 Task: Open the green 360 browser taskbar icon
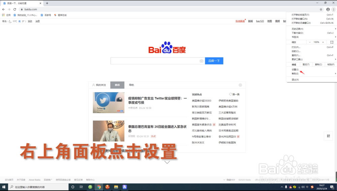(90, 187)
